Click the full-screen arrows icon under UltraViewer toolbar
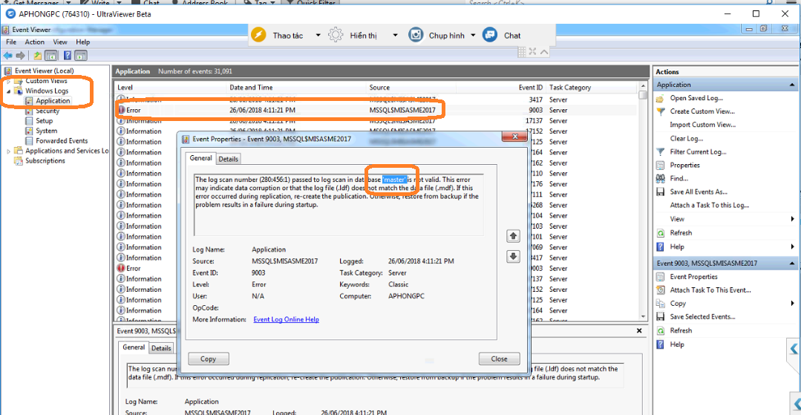The width and height of the screenshot is (801, 415). pos(532,51)
